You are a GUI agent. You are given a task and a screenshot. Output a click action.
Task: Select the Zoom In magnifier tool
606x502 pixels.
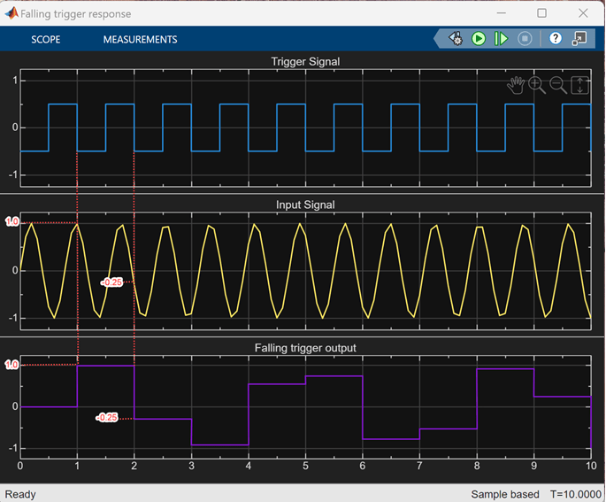[x=536, y=85]
